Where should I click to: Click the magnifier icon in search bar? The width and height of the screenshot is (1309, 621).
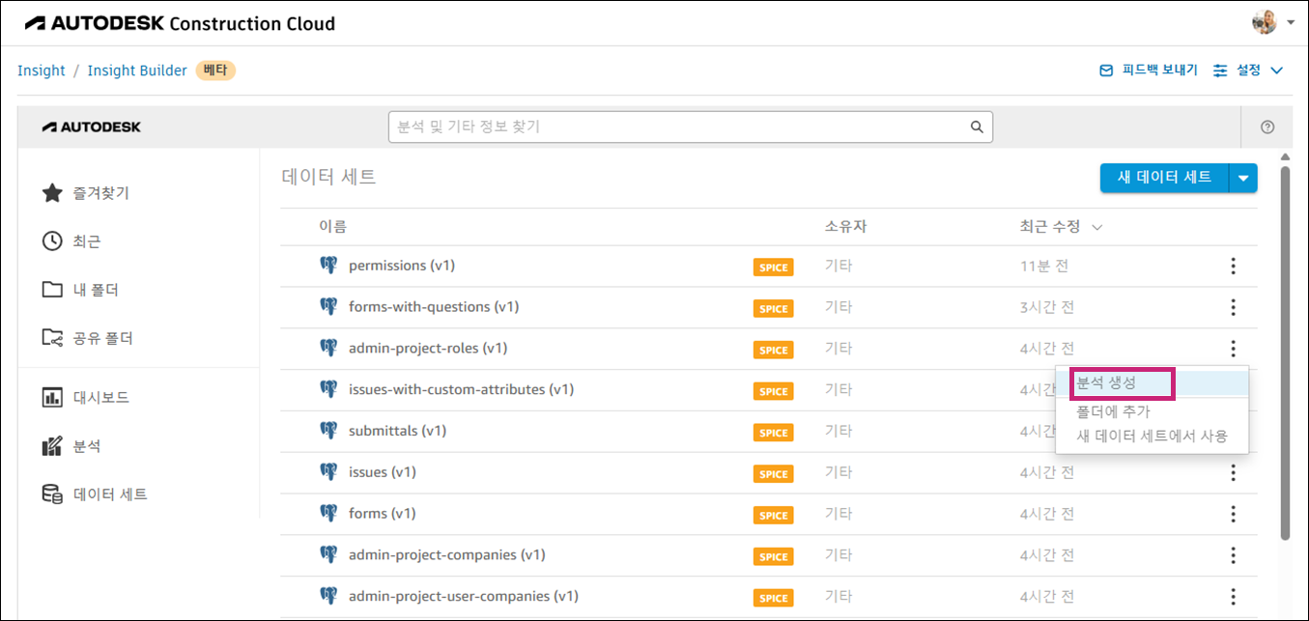coord(976,127)
